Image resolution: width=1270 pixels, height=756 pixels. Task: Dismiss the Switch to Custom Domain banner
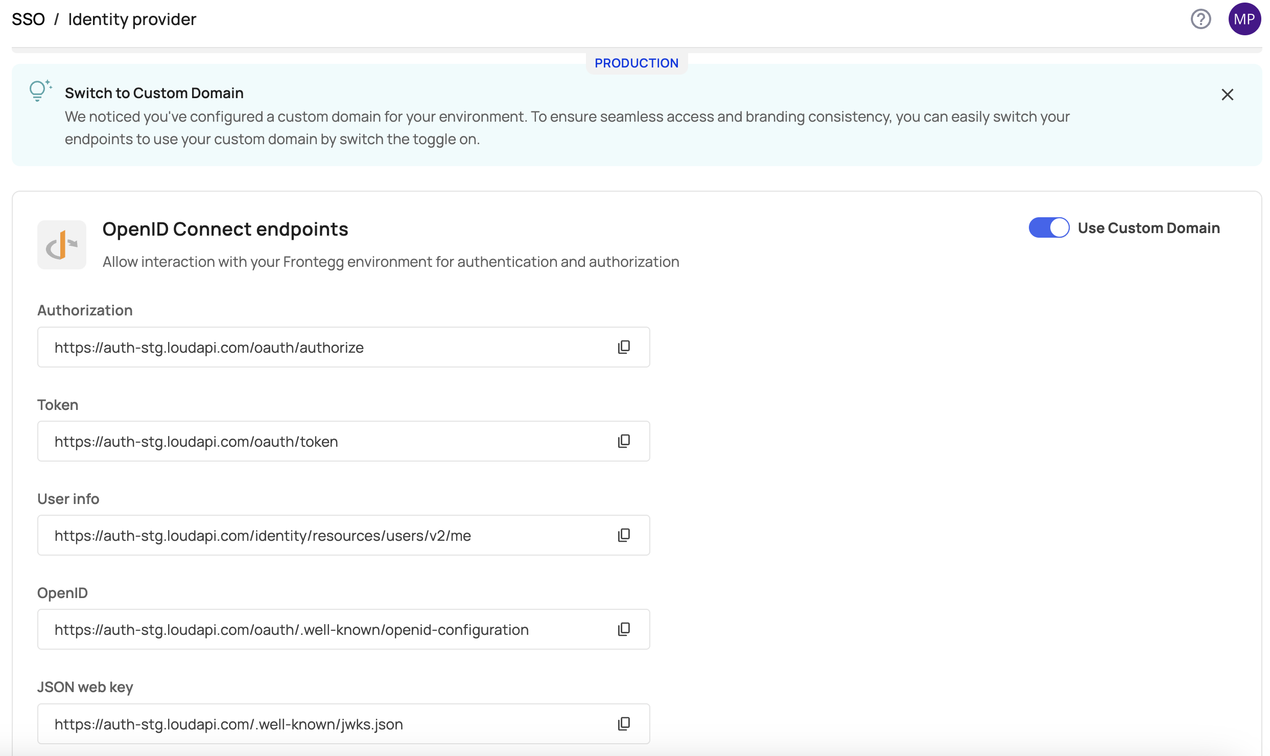tap(1227, 95)
